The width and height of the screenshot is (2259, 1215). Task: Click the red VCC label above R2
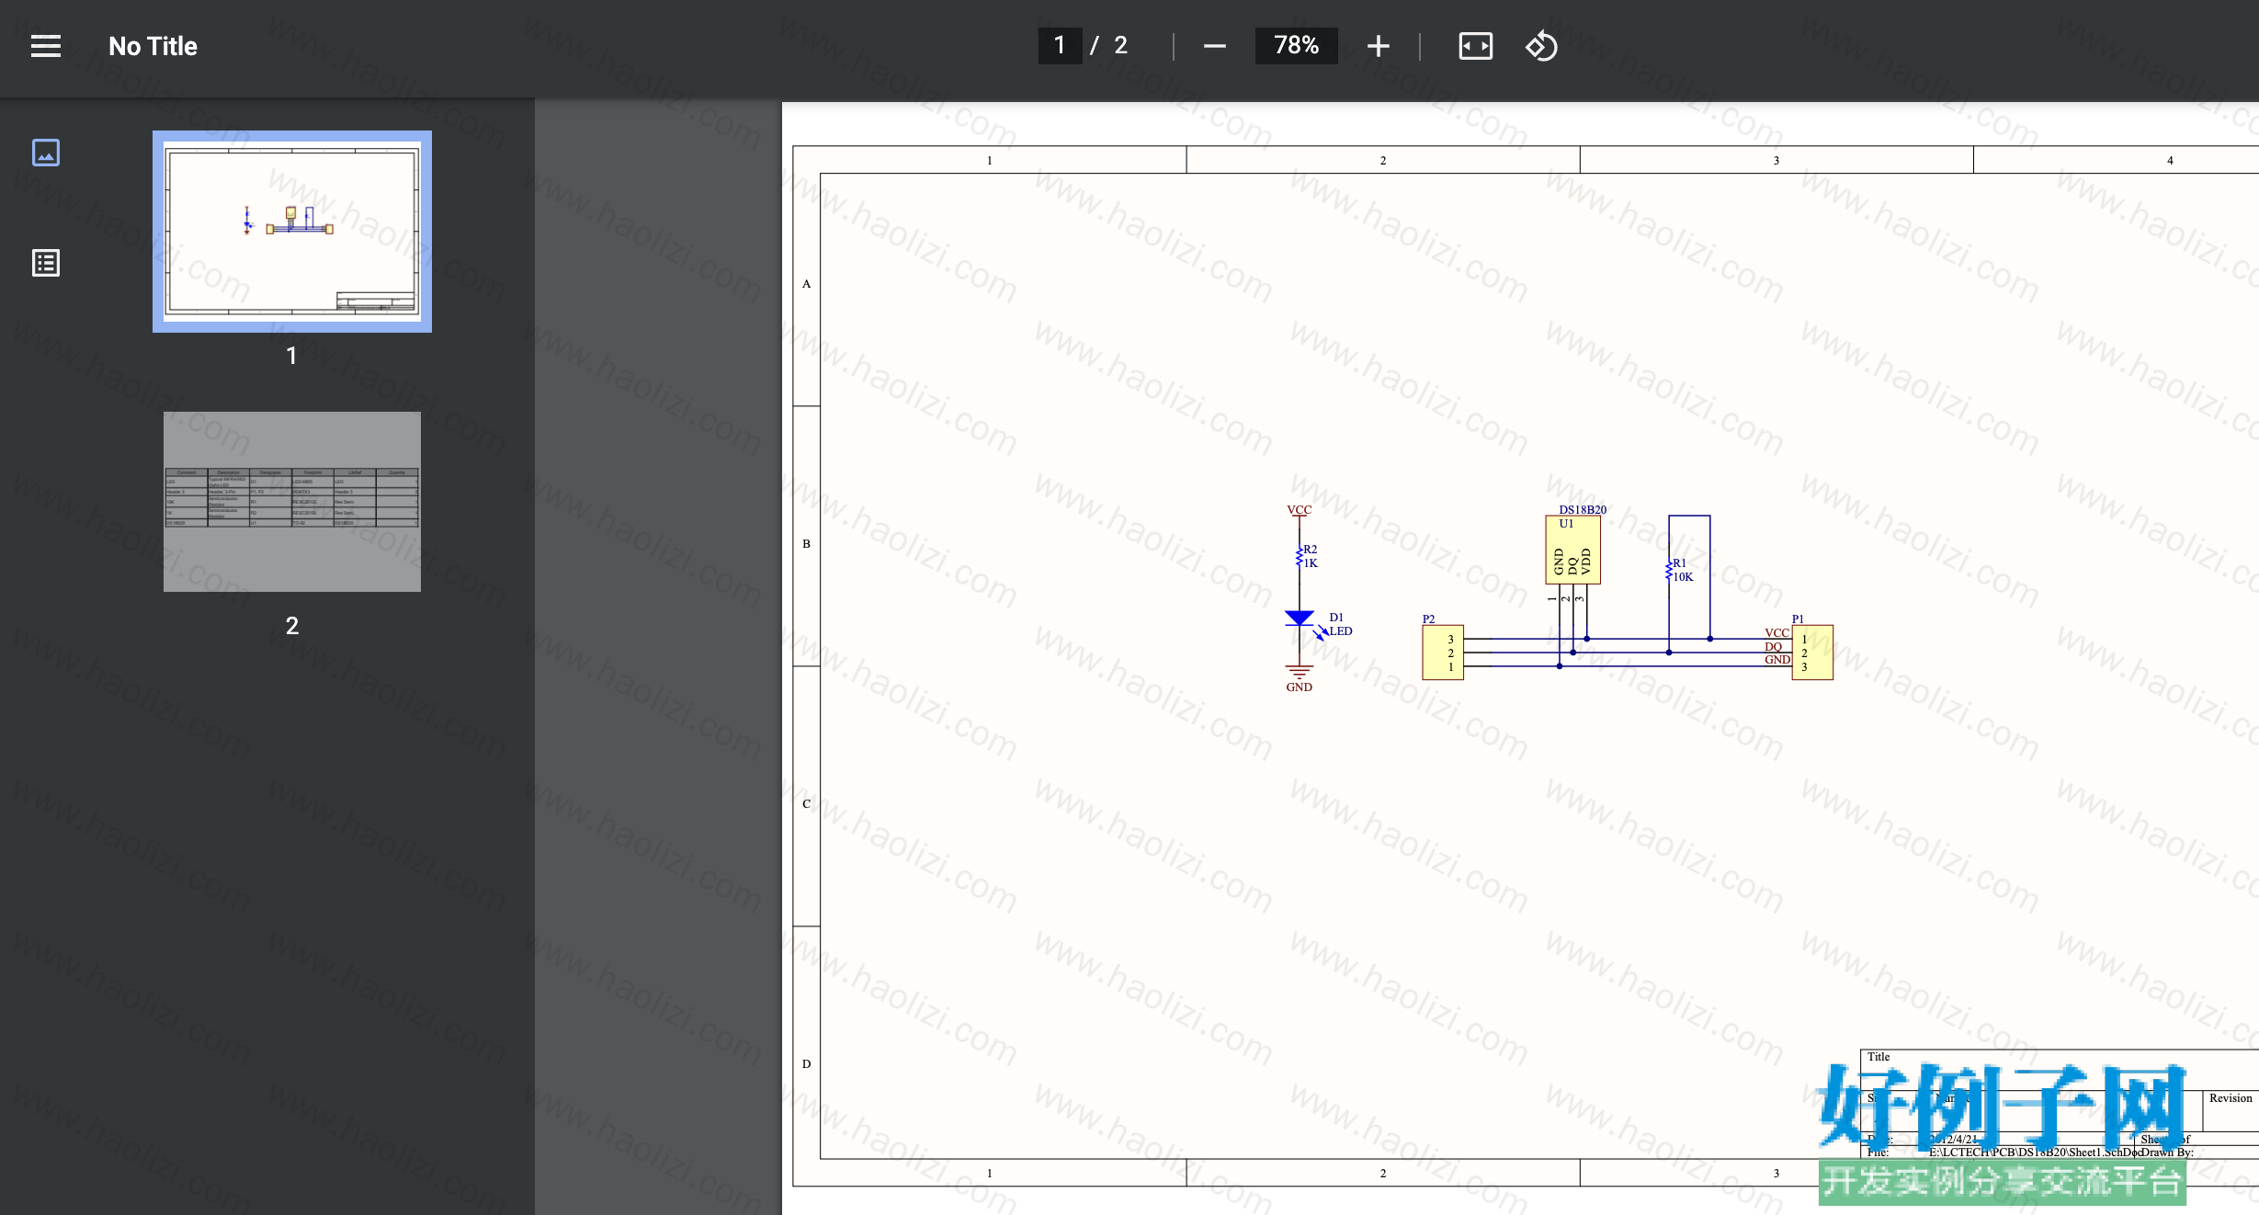tap(1299, 510)
